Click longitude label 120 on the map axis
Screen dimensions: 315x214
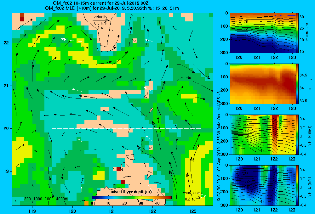tap(72, 211)
